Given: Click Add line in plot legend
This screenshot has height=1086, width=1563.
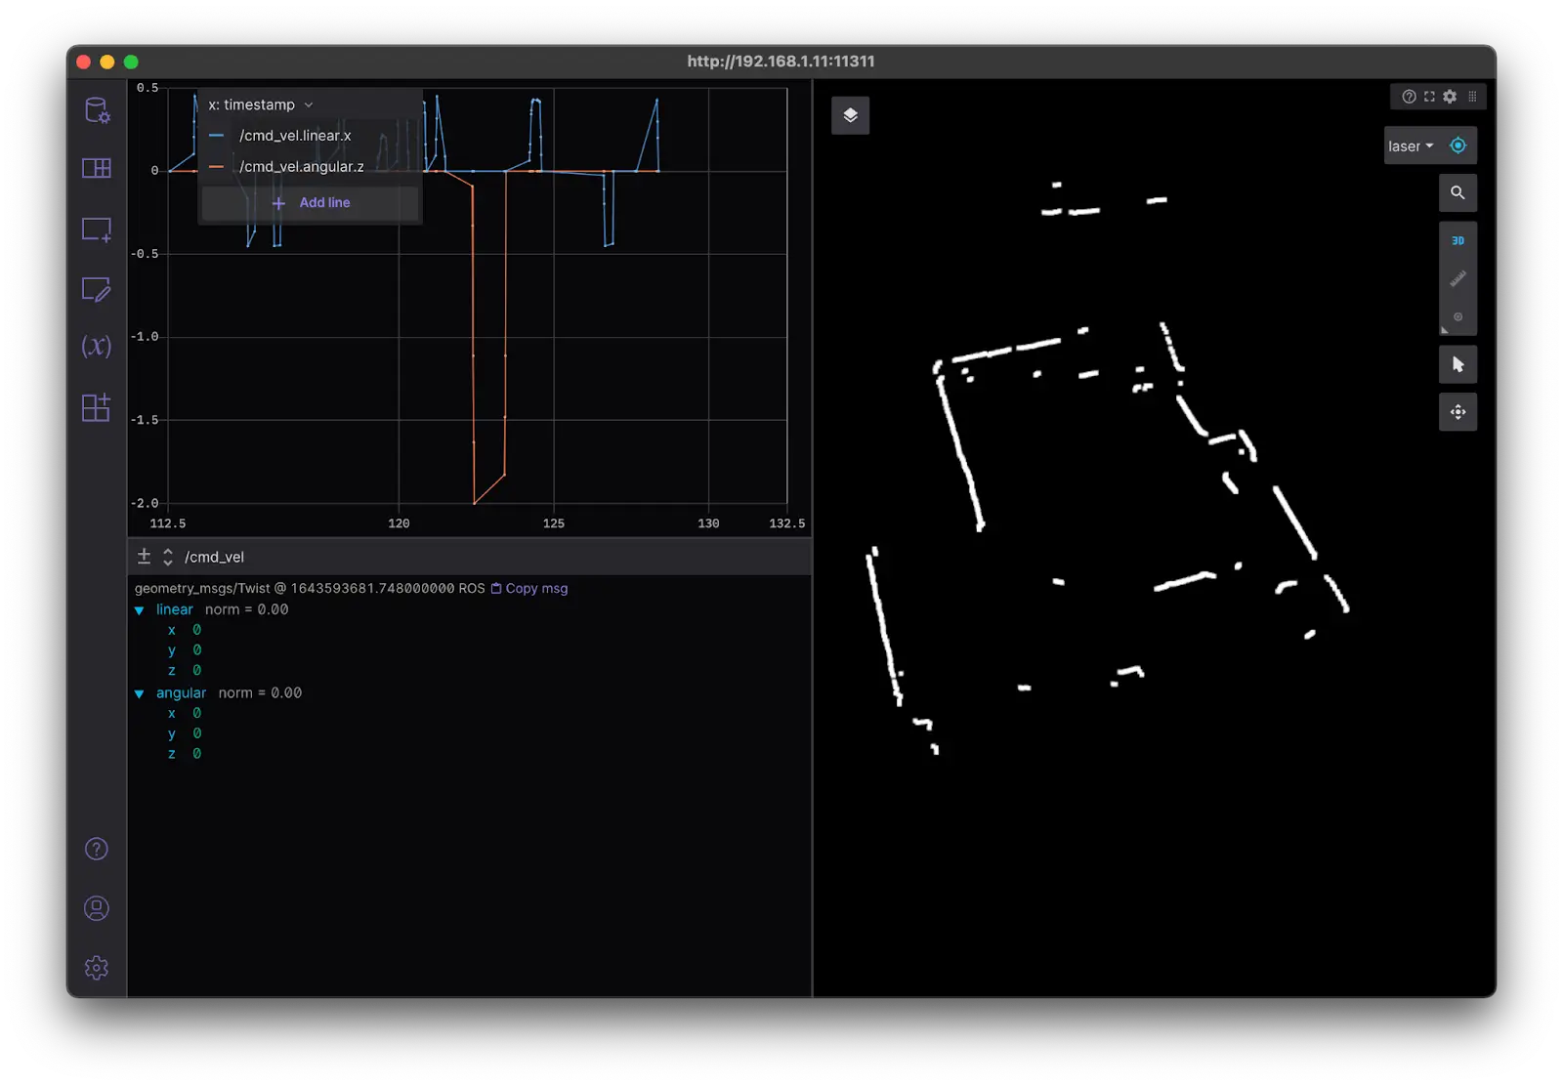Looking at the screenshot, I should click(312, 203).
